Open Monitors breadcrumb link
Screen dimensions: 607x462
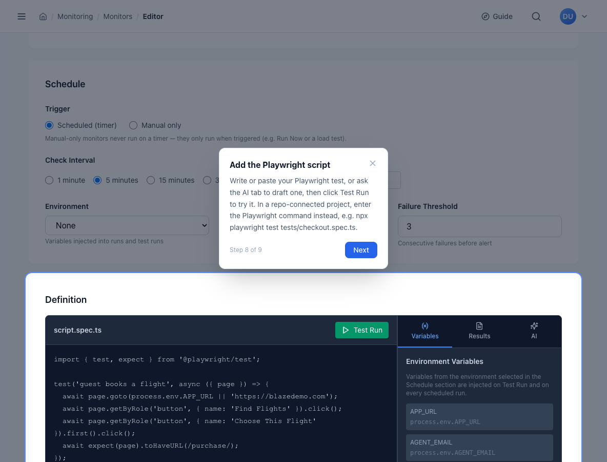[118, 16]
